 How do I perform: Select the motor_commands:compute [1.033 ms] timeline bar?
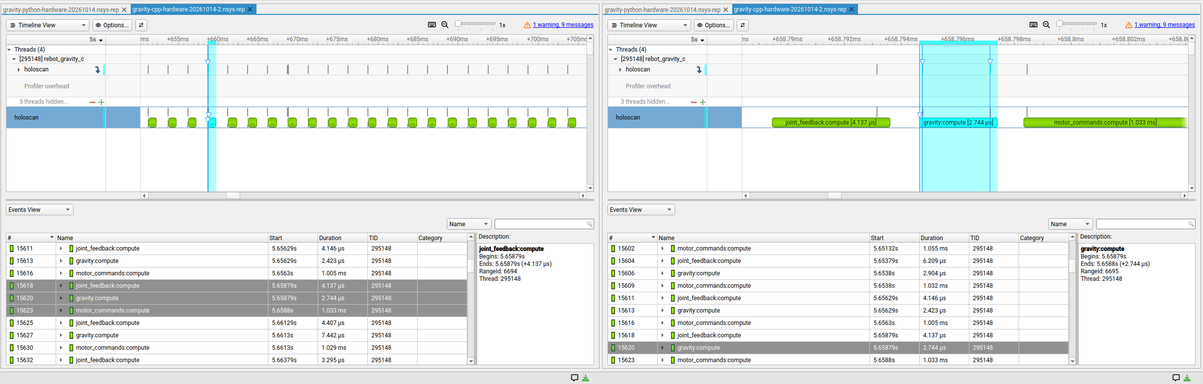[x=1105, y=123]
